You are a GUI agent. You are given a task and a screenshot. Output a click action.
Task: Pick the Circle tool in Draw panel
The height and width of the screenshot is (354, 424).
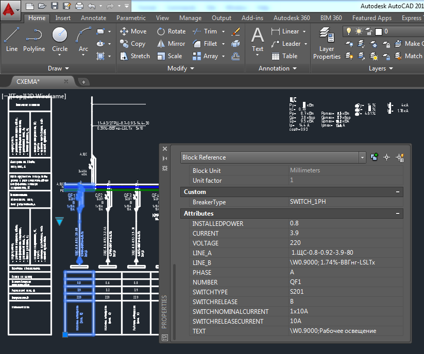click(x=60, y=40)
